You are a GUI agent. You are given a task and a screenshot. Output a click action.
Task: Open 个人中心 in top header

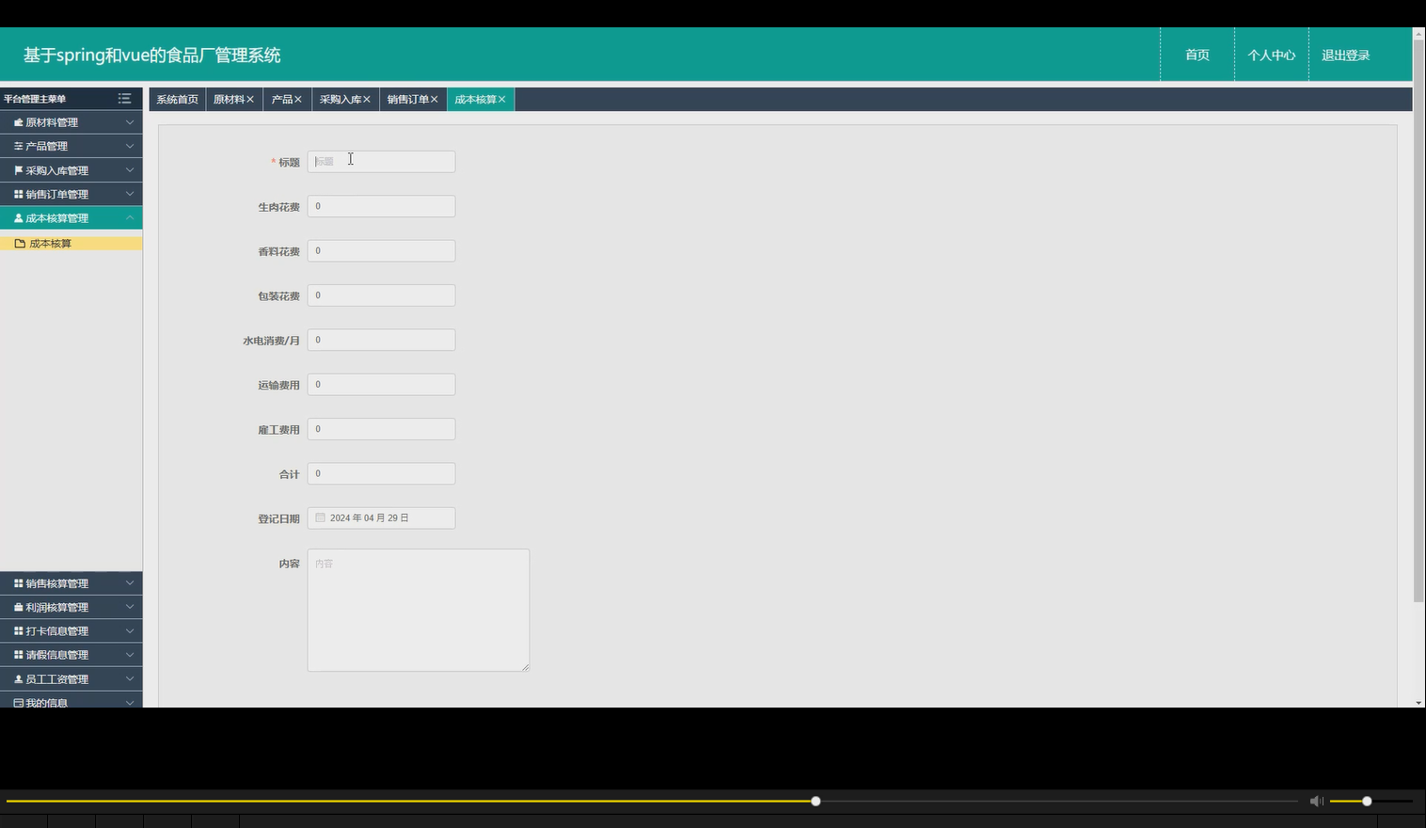point(1272,55)
